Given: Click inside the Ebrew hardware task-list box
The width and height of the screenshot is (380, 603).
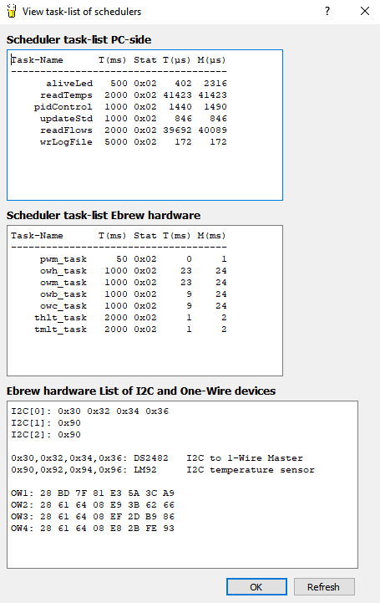Looking at the screenshot, I should pos(144,301).
